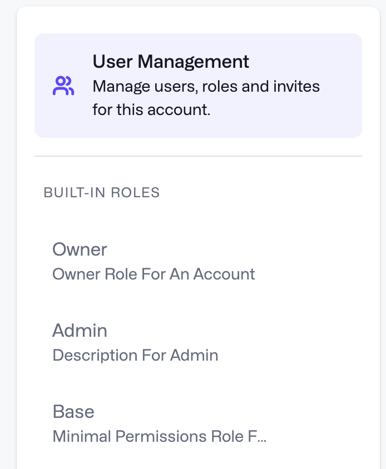Click empty right side of Owner row
The image size is (386, 469).
coord(317,261)
